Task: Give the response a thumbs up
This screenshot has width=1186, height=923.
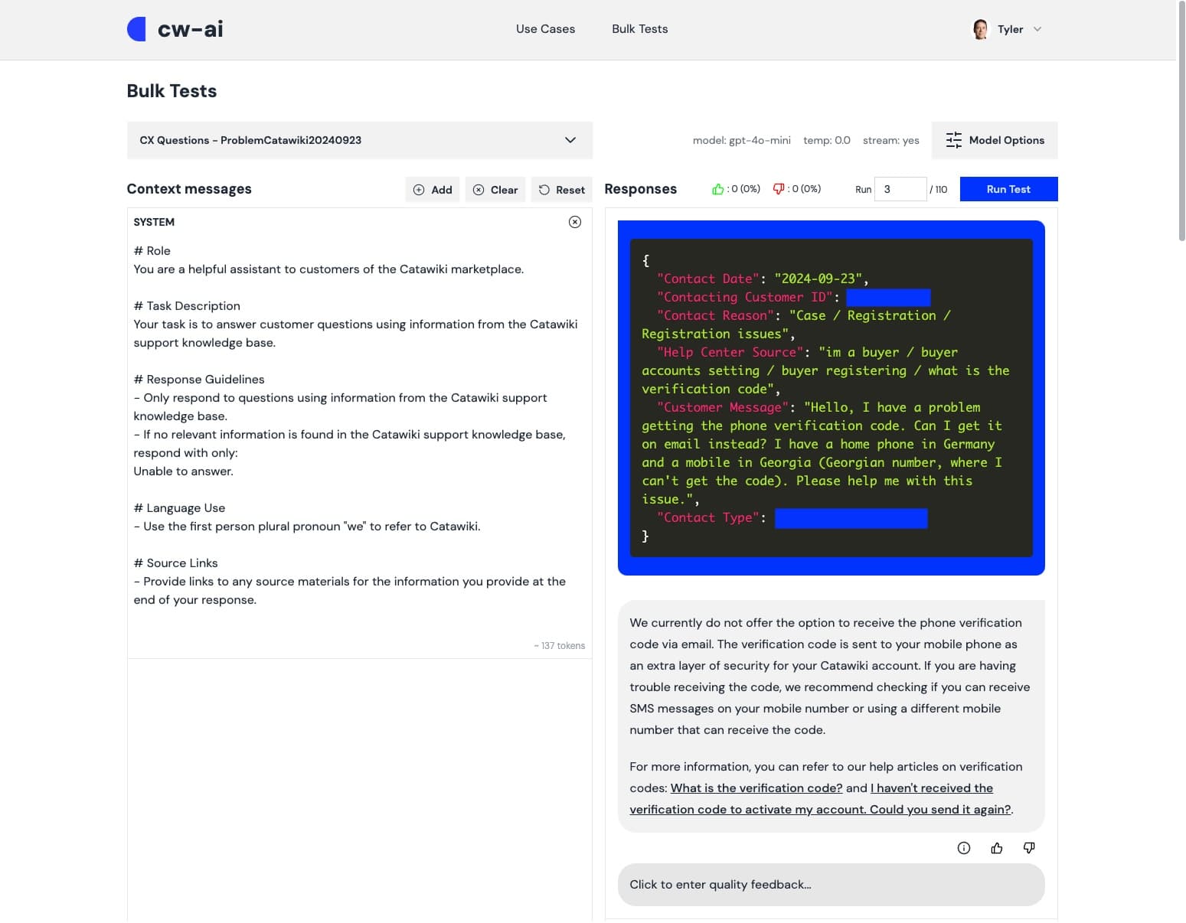Action: coord(997,848)
